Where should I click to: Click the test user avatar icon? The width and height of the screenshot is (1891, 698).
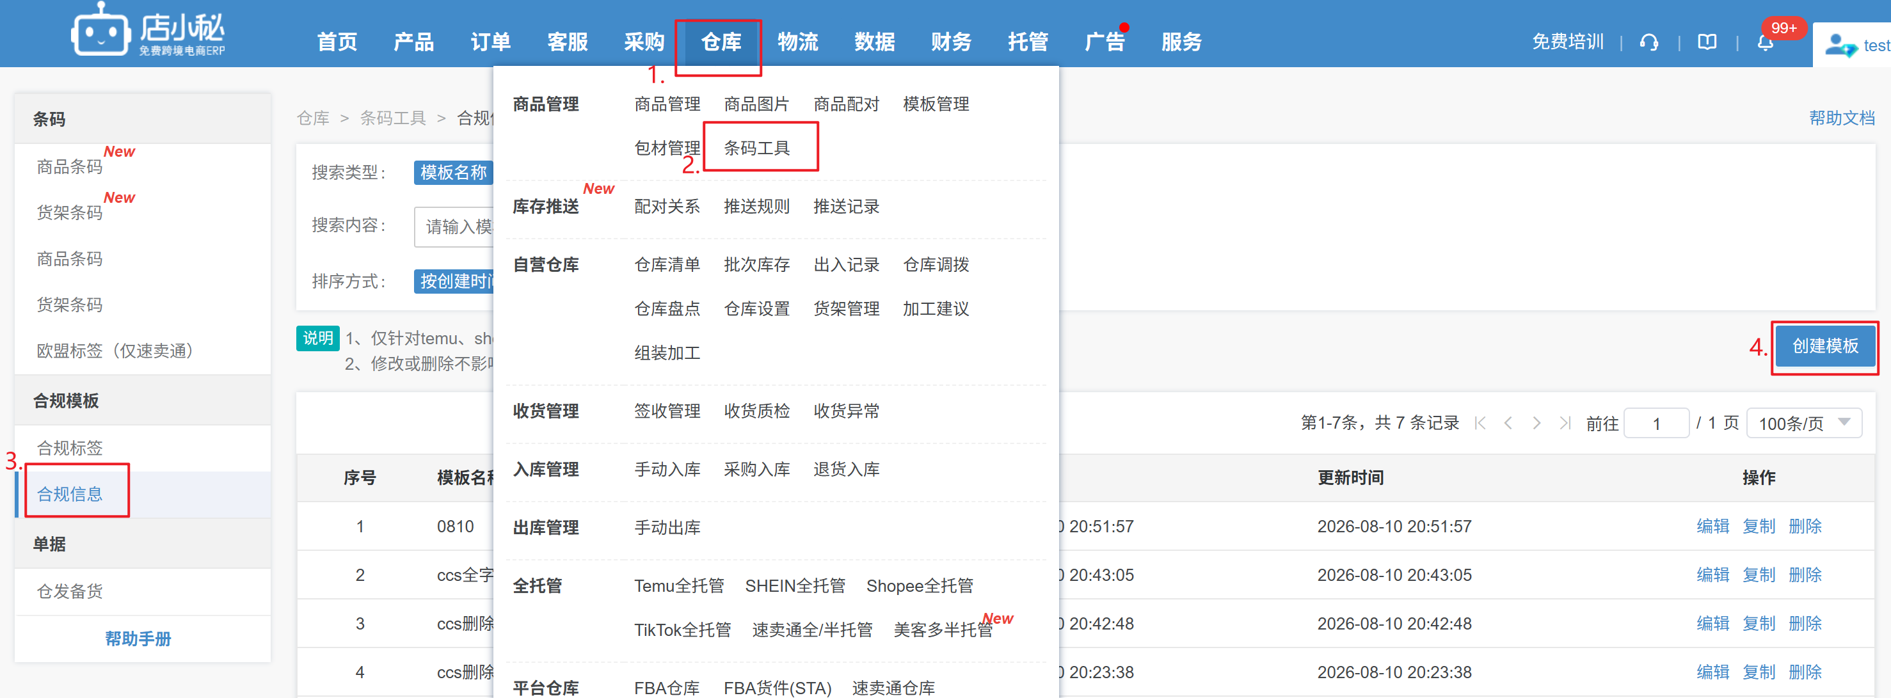(x=1840, y=45)
